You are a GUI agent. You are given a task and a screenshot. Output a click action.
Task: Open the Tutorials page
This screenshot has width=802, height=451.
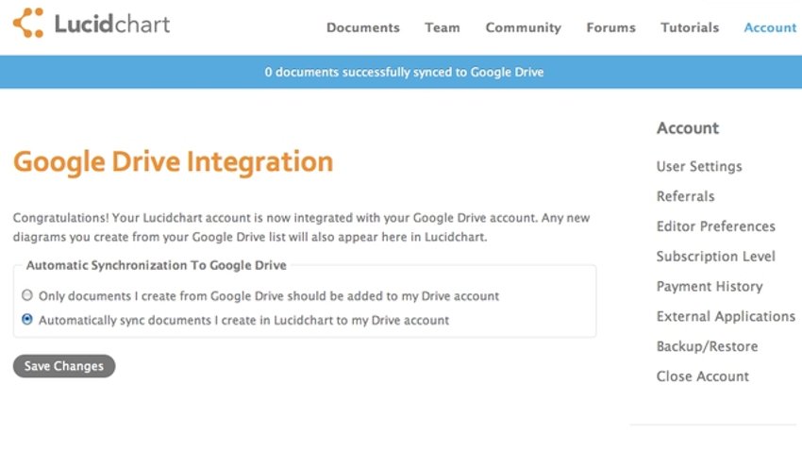pyautogui.click(x=690, y=27)
